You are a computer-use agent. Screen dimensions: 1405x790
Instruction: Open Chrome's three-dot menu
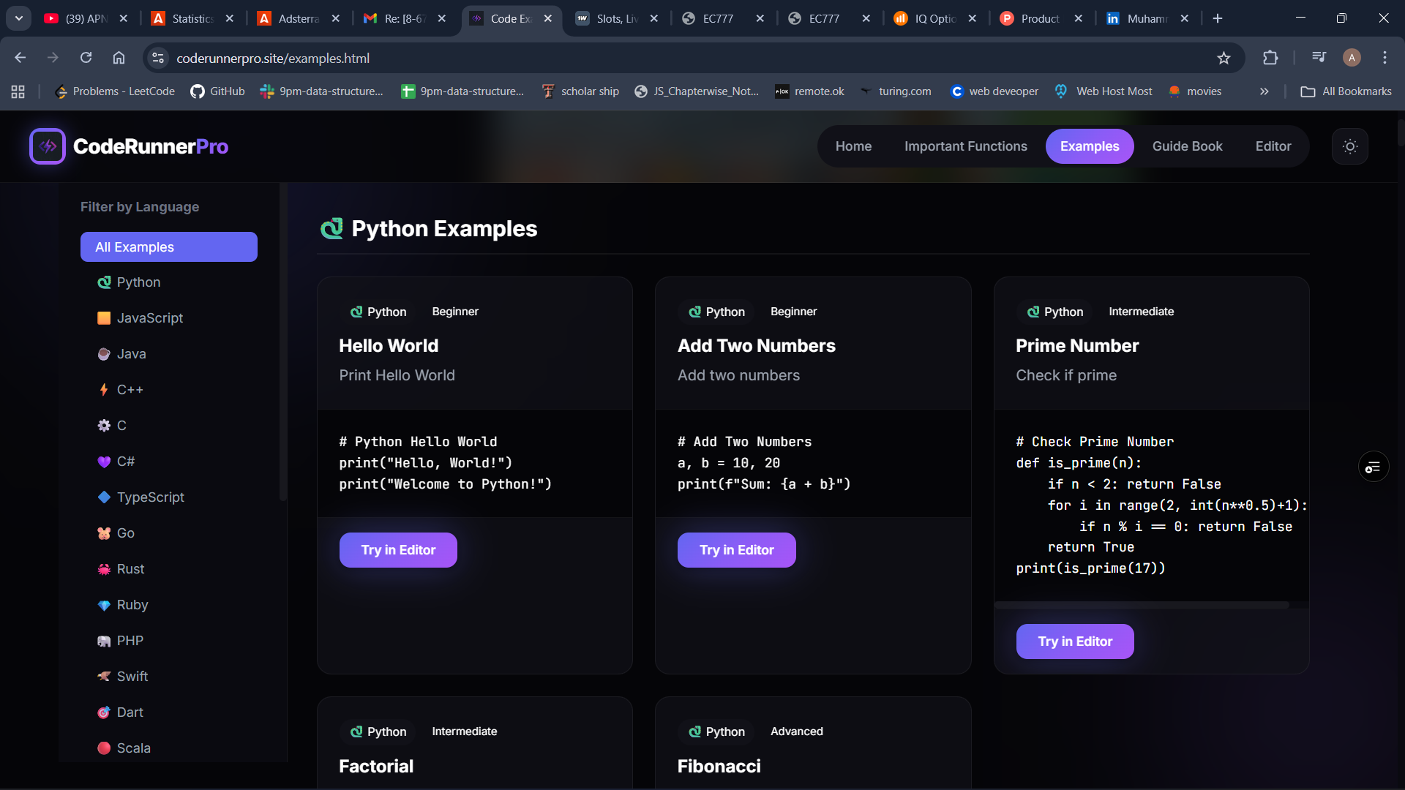tap(1385, 58)
